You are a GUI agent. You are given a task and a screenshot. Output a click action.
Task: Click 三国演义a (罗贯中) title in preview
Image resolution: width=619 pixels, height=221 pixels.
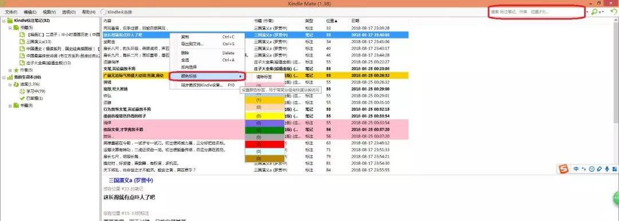point(131,180)
